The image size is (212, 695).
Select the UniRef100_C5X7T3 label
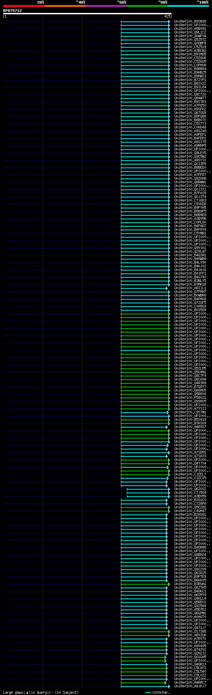(x=190, y=124)
